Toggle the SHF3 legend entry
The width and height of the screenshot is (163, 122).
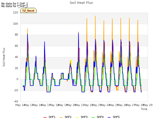tap(81, 117)
